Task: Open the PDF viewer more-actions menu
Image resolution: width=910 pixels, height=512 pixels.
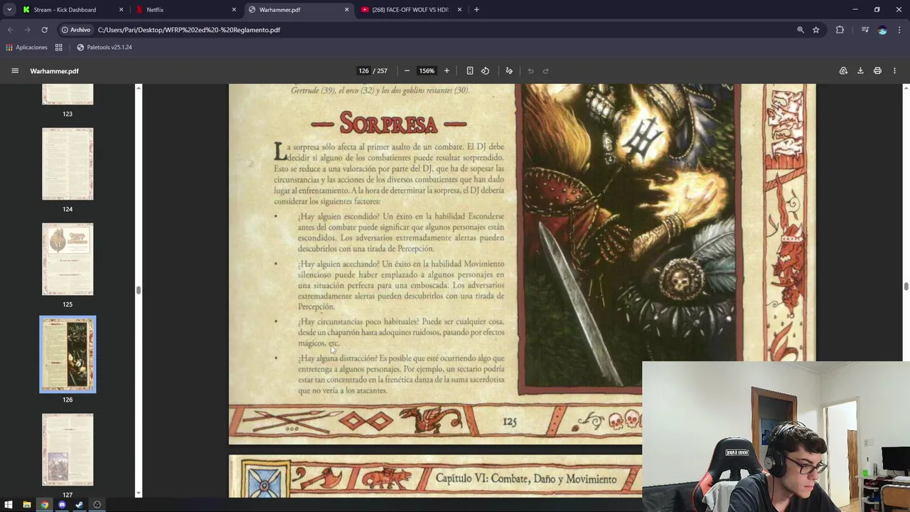Action: coord(894,70)
